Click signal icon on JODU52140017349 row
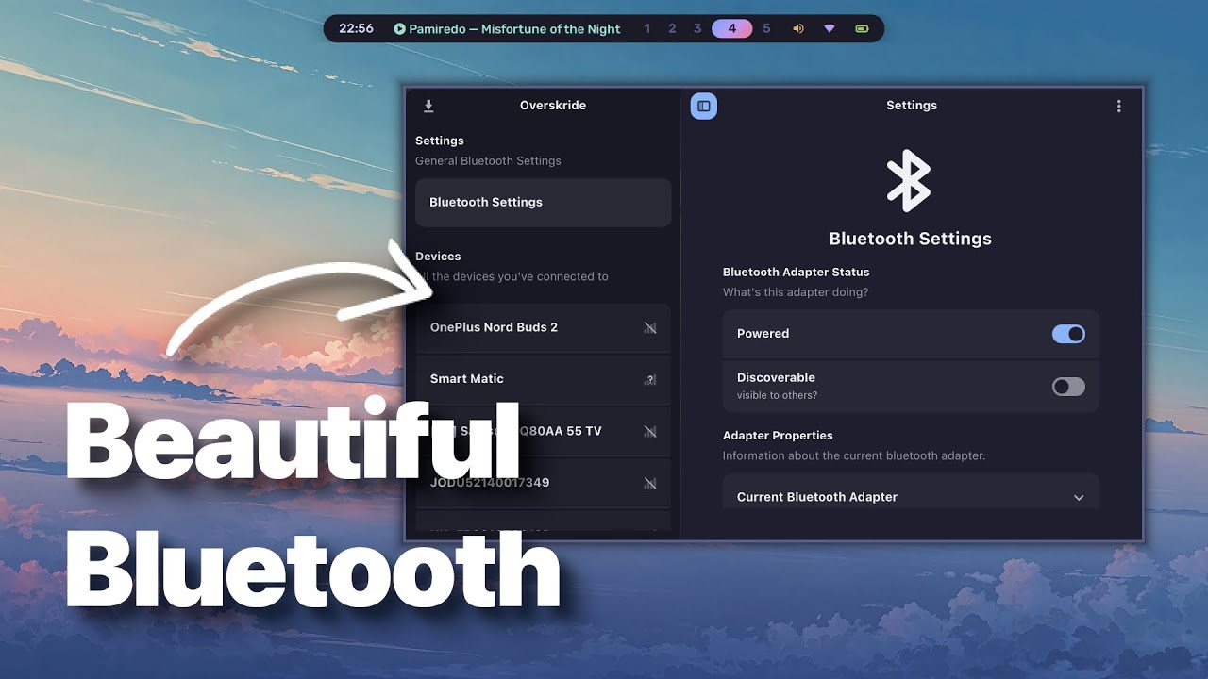The height and width of the screenshot is (679, 1208). pyautogui.click(x=650, y=483)
